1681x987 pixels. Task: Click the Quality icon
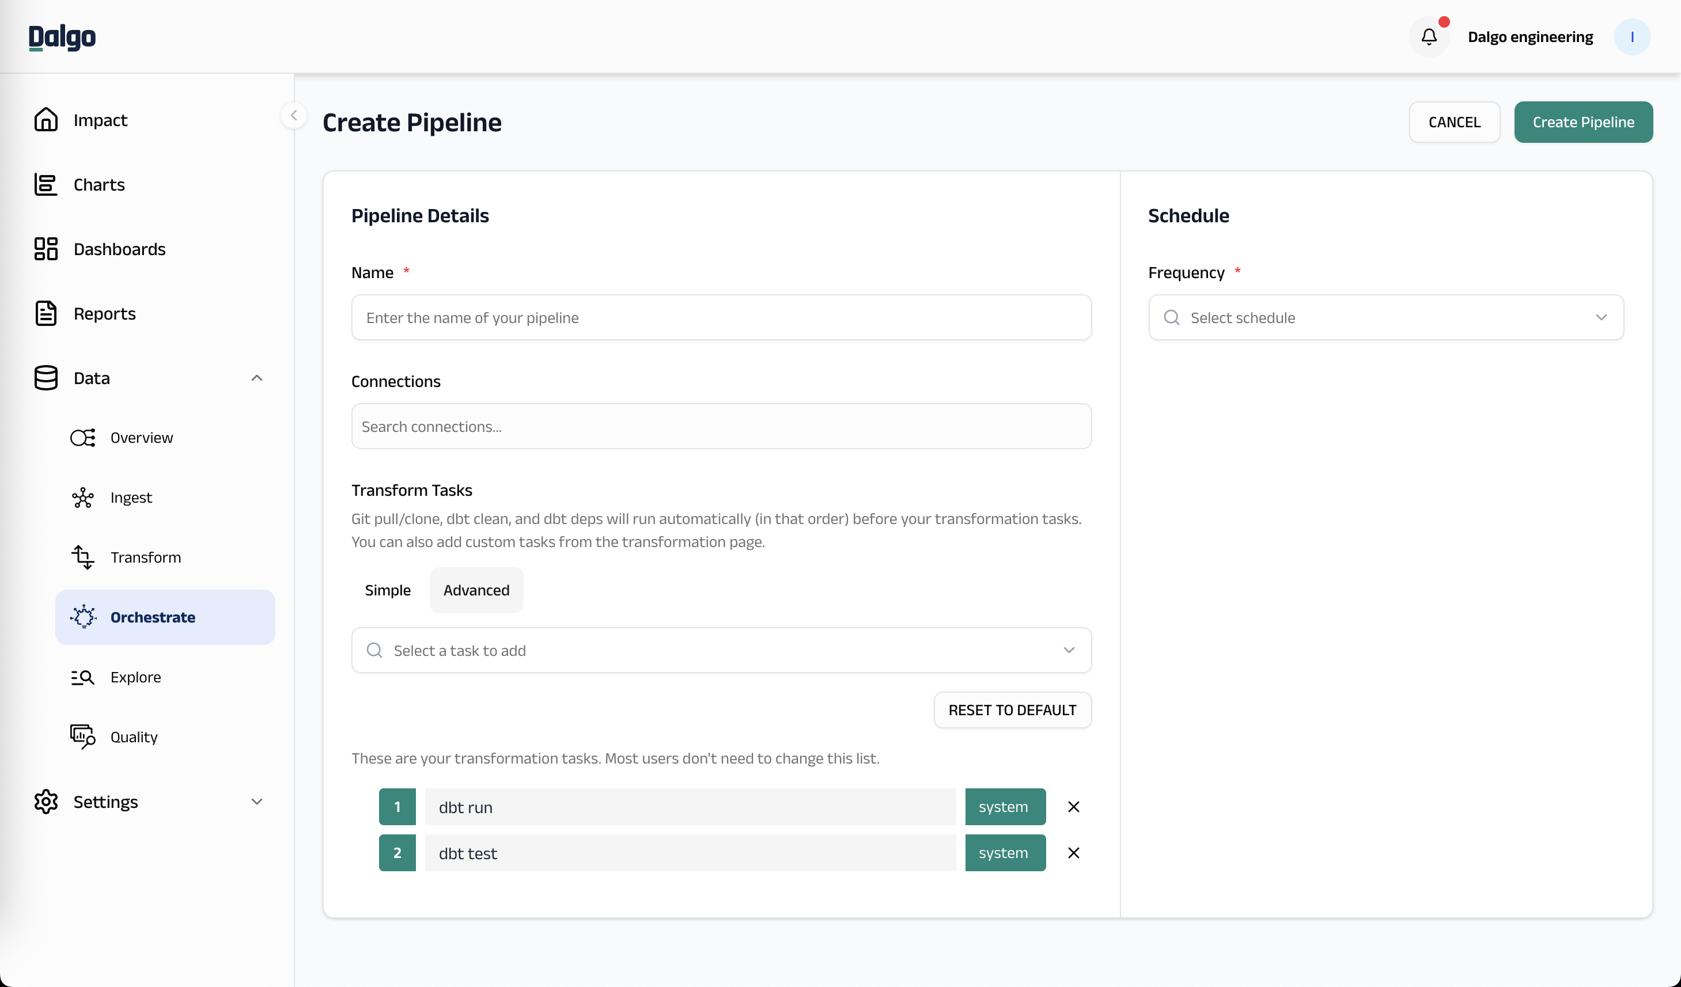[x=83, y=737]
